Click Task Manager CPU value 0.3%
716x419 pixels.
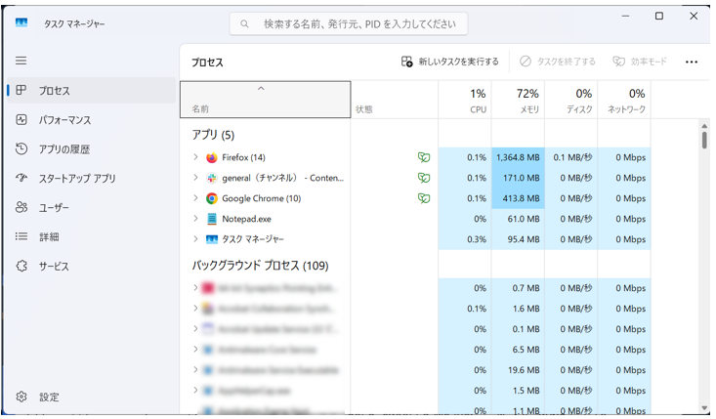click(477, 239)
